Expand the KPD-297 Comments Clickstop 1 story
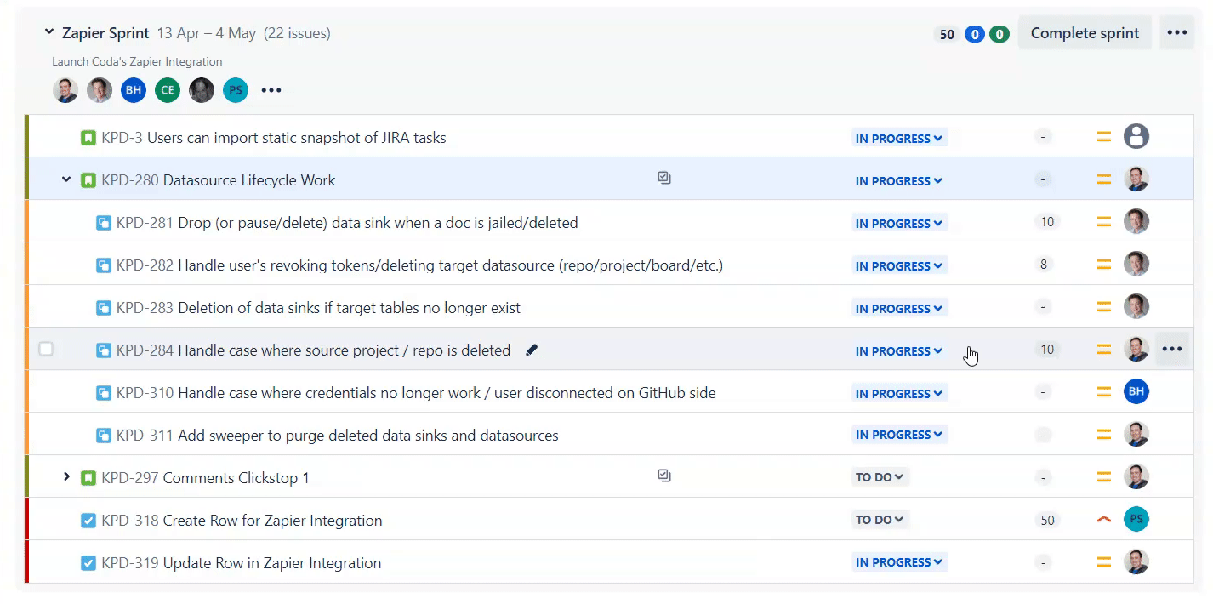 coord(66,477)
